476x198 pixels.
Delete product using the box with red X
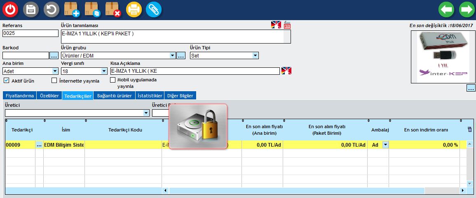[x=113, y=9]
